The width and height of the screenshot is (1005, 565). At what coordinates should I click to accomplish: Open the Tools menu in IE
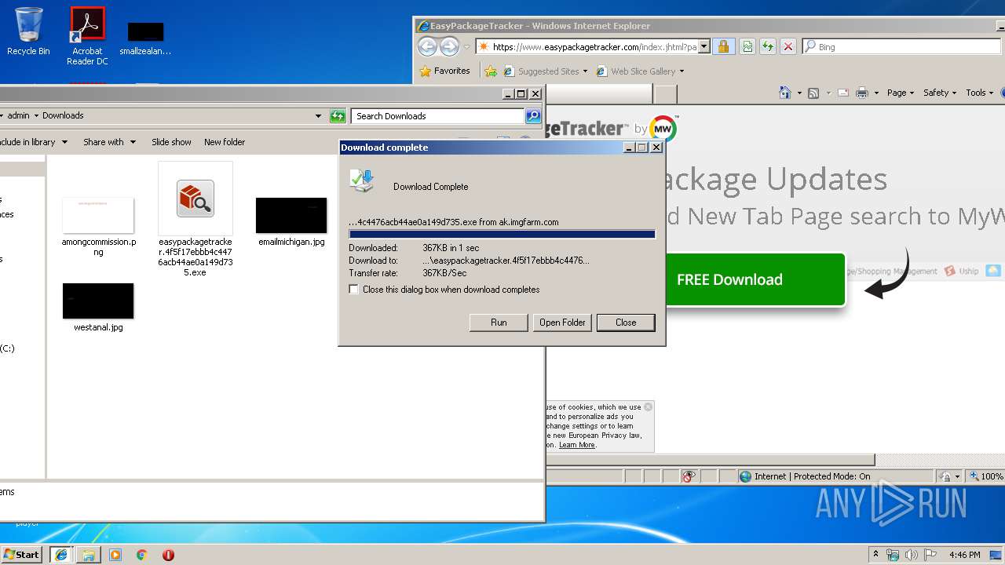[980, 93]
